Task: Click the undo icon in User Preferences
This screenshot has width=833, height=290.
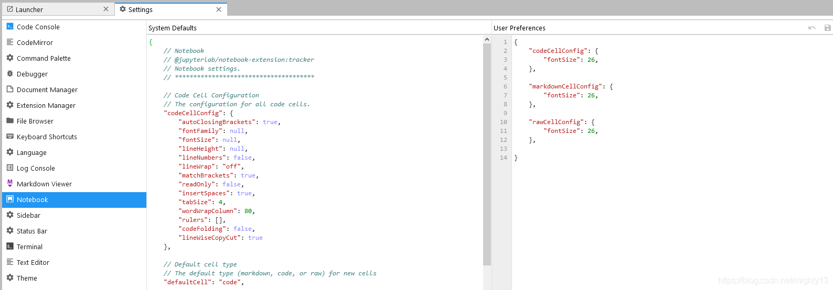Action: coord(812,28)
